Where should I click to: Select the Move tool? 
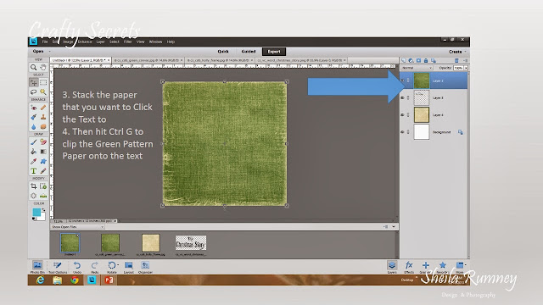[34, 82]
